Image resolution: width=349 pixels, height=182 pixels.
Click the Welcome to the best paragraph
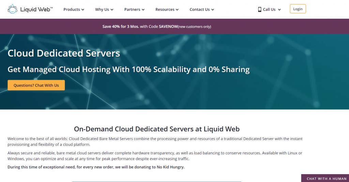point(155,141)
